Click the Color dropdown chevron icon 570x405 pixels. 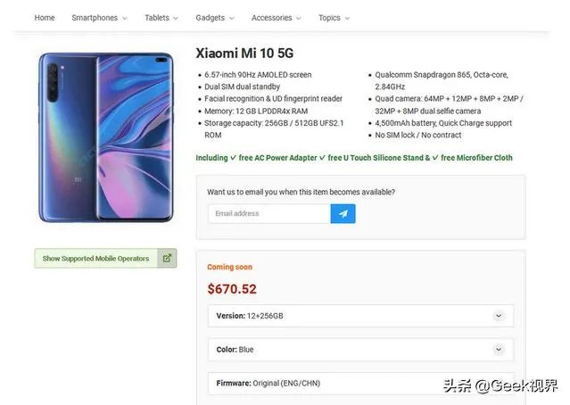coord(499,350)
